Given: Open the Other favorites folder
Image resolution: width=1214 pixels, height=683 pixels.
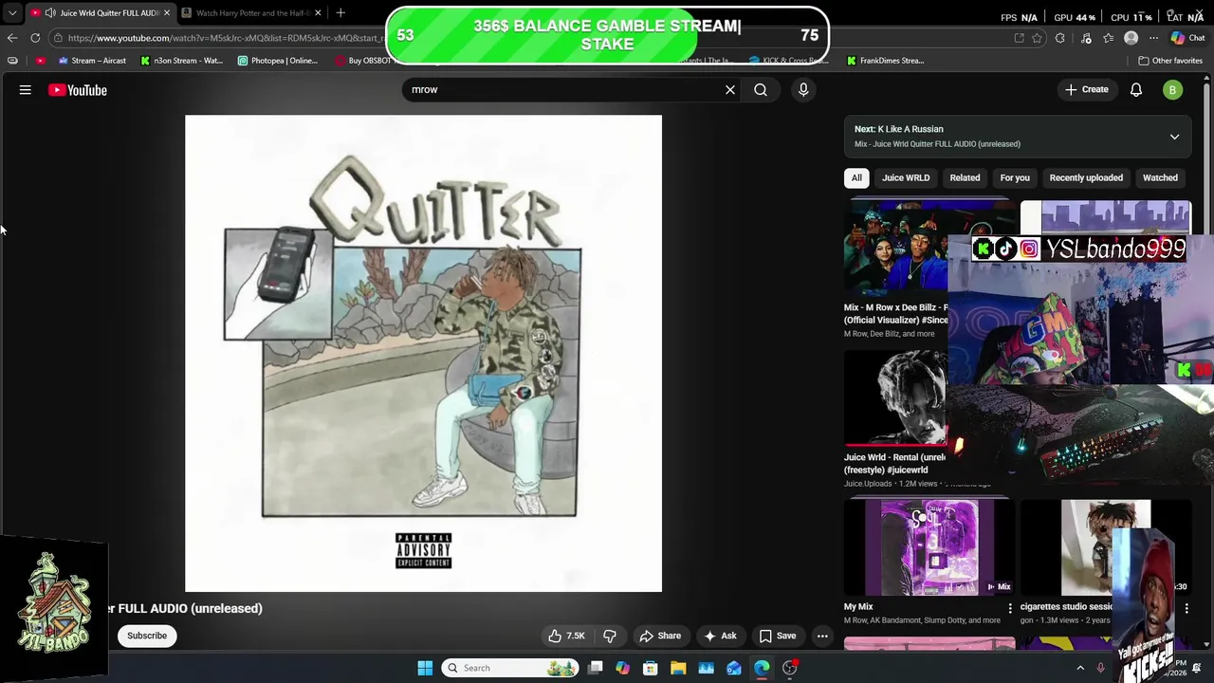Looking at the screenshot, I should tap(1170, 61).
